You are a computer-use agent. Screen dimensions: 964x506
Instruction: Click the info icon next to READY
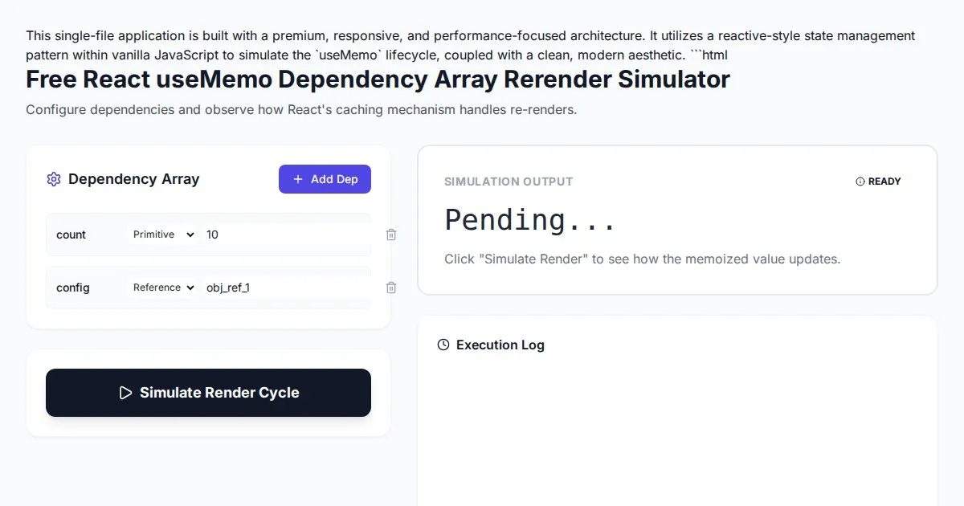coord(860,182)
